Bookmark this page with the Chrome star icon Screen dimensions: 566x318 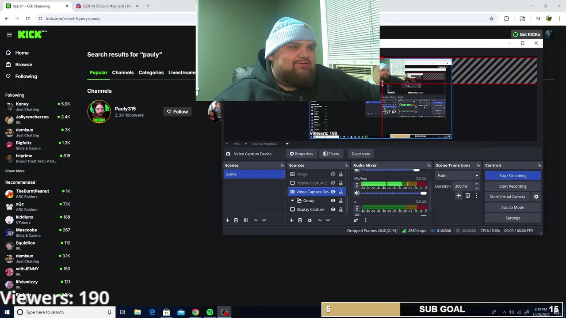coord(492,19)
